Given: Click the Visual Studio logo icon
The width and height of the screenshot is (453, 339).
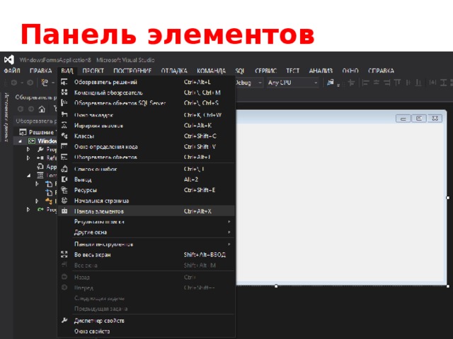Looking at the screenshot, I should tap(9, 59).
